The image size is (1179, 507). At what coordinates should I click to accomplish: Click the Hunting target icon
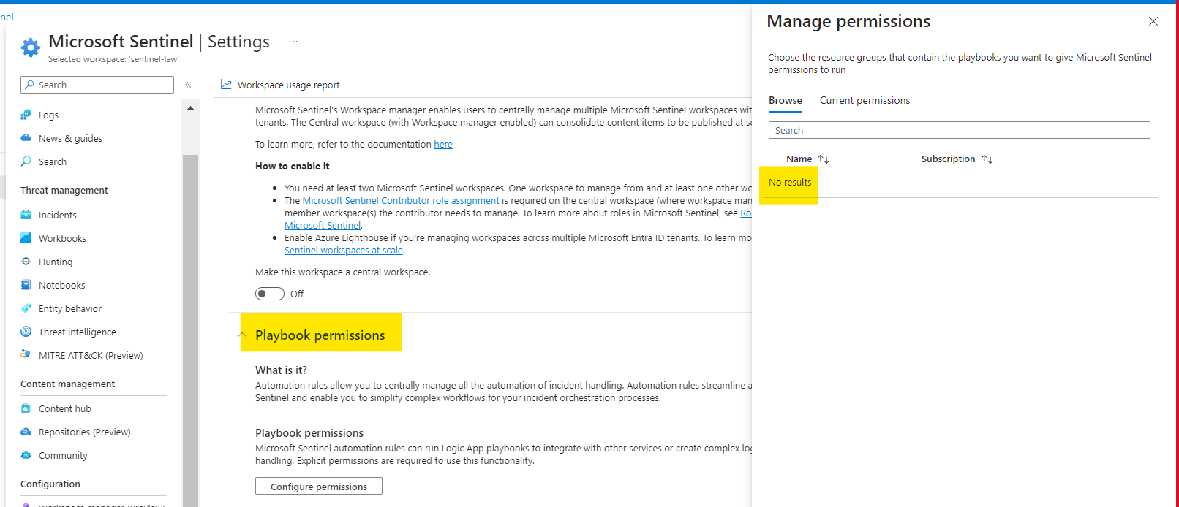[x=26, y=262]
